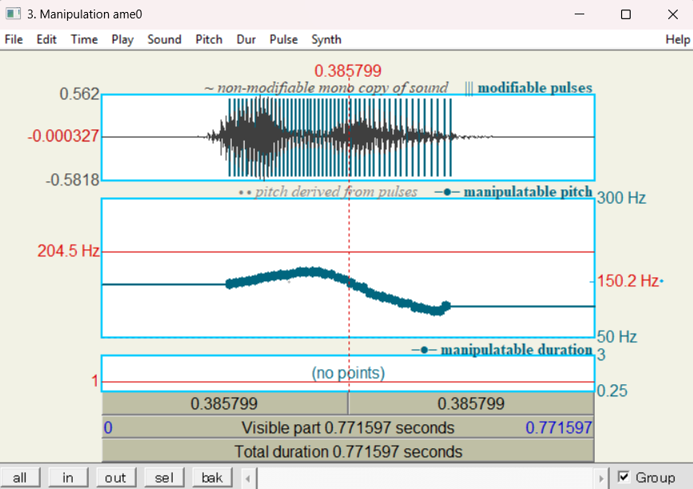Click the '300 Hz' pitch maximum label
The image size is (693, 489).
pos(621,198)
